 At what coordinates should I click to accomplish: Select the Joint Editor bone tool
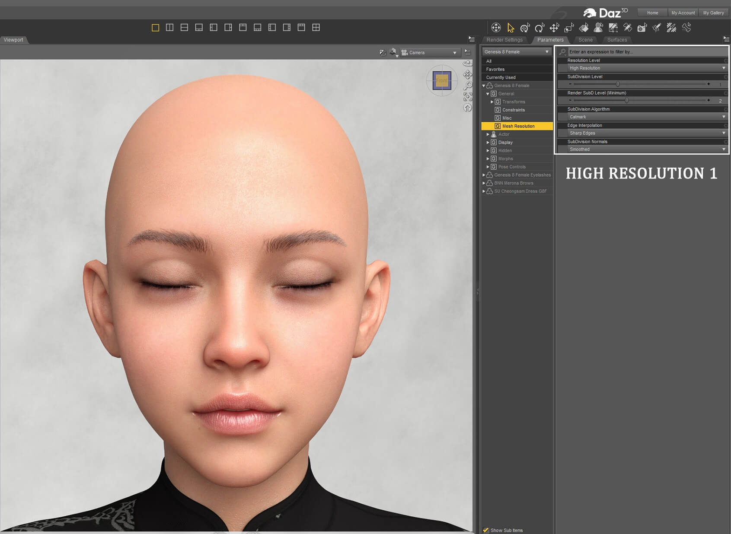pos(628,28)
